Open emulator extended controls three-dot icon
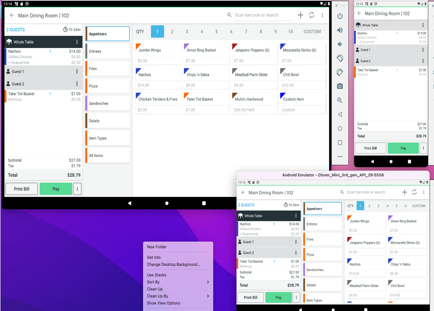 (x=340, y=156)
